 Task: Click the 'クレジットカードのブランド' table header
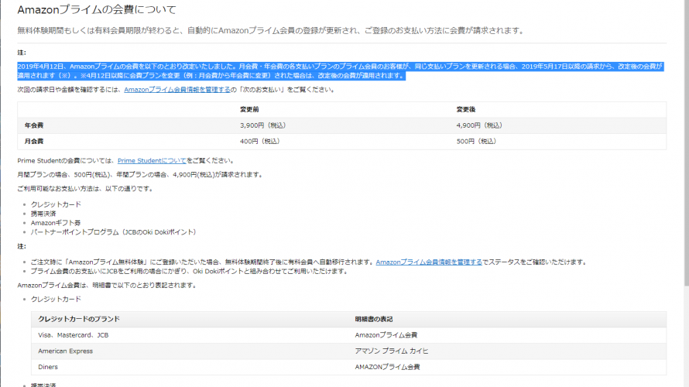tap(79, 320)
